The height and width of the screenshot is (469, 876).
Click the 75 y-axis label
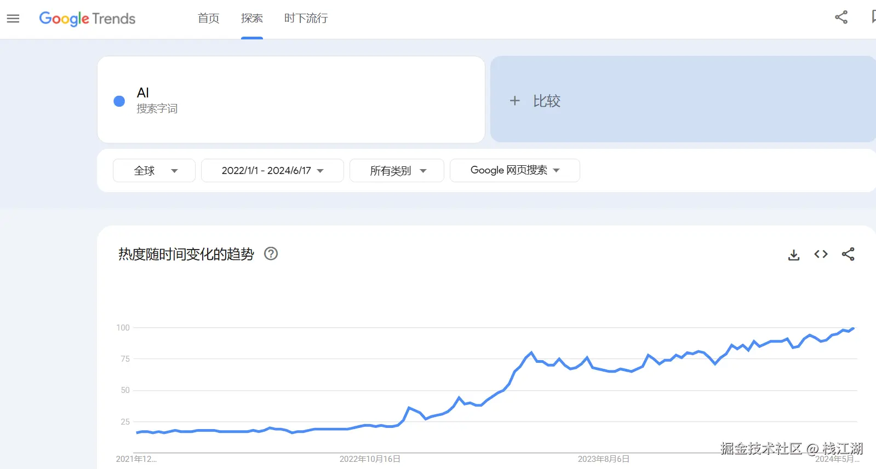point(125,359)
